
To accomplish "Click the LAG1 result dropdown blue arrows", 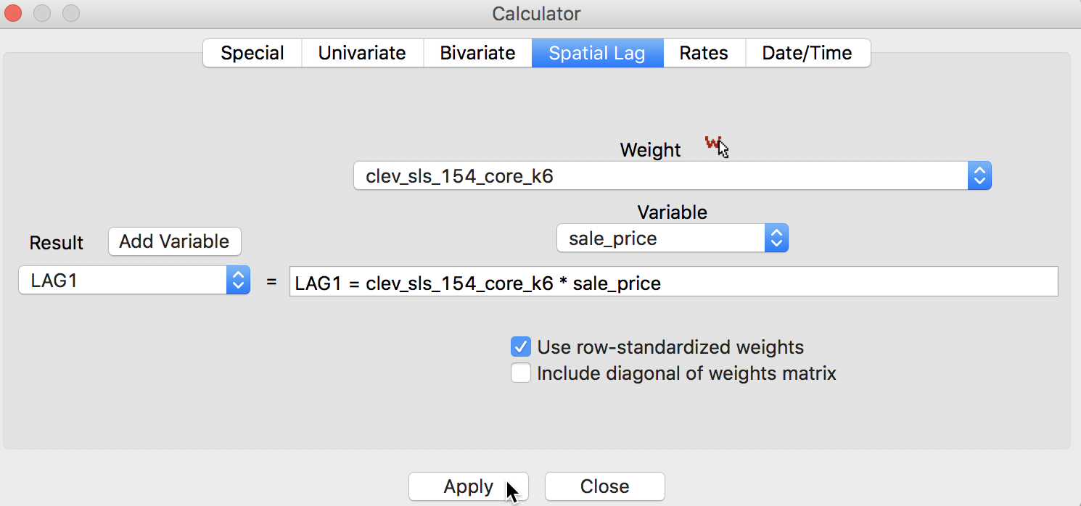I will pyautogui.click(x=238, y=280).
